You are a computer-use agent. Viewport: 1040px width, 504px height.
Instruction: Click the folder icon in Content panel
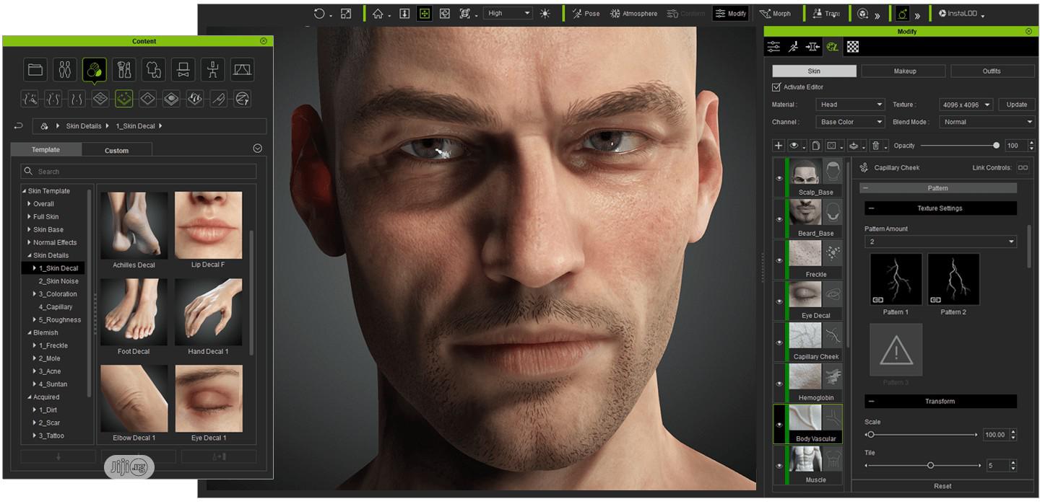point(35,70)
